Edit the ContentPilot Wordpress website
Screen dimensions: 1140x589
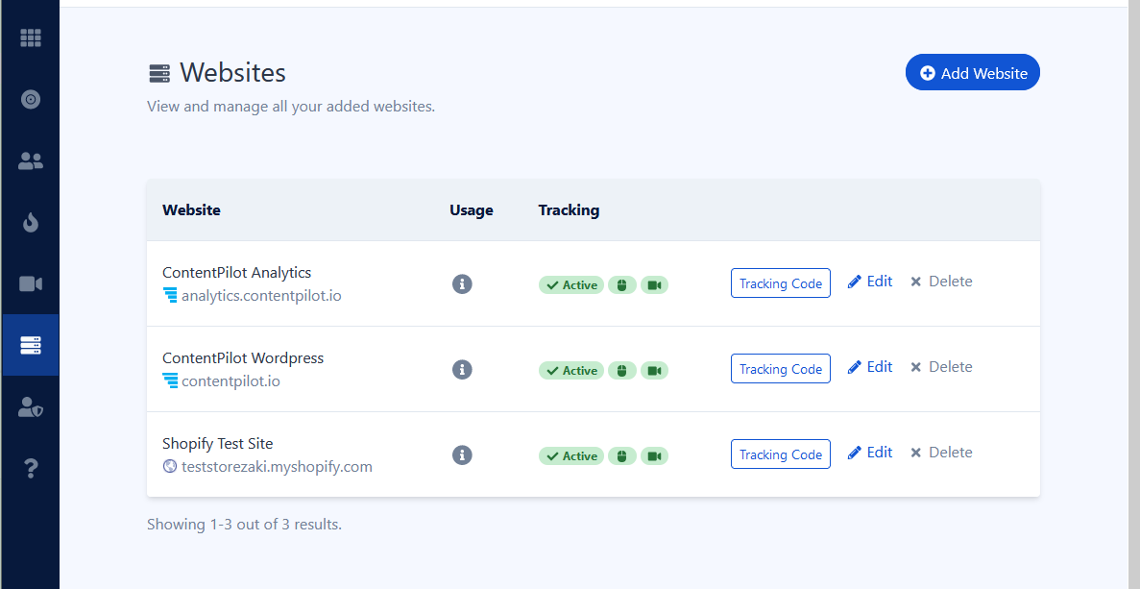[x=870, y=367]
